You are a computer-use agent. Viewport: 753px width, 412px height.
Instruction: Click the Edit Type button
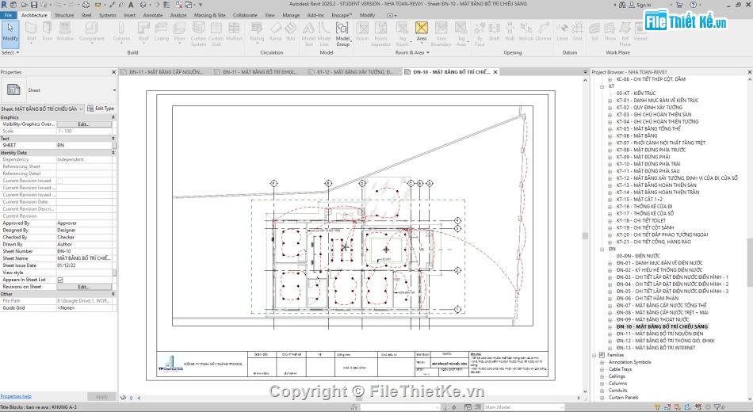(x=101, y=109)
